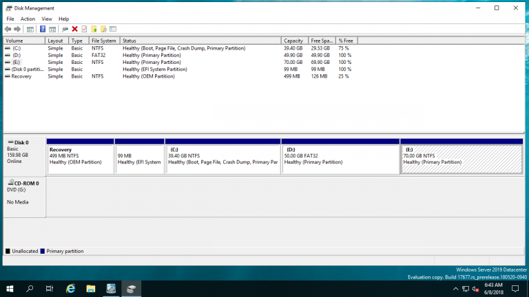
Task: Sort by the Capacity column header
Action: [295, 41]
